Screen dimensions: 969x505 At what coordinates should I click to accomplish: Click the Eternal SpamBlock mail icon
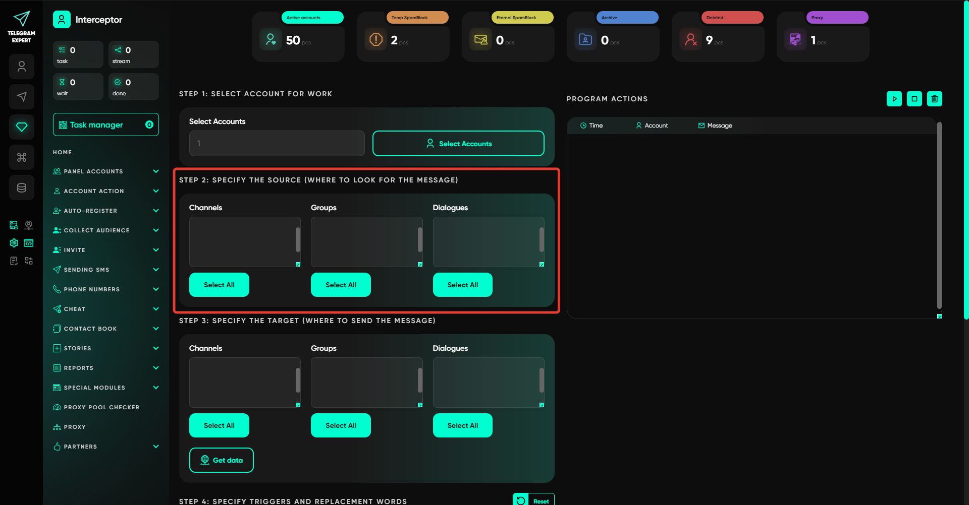(480, 39)
